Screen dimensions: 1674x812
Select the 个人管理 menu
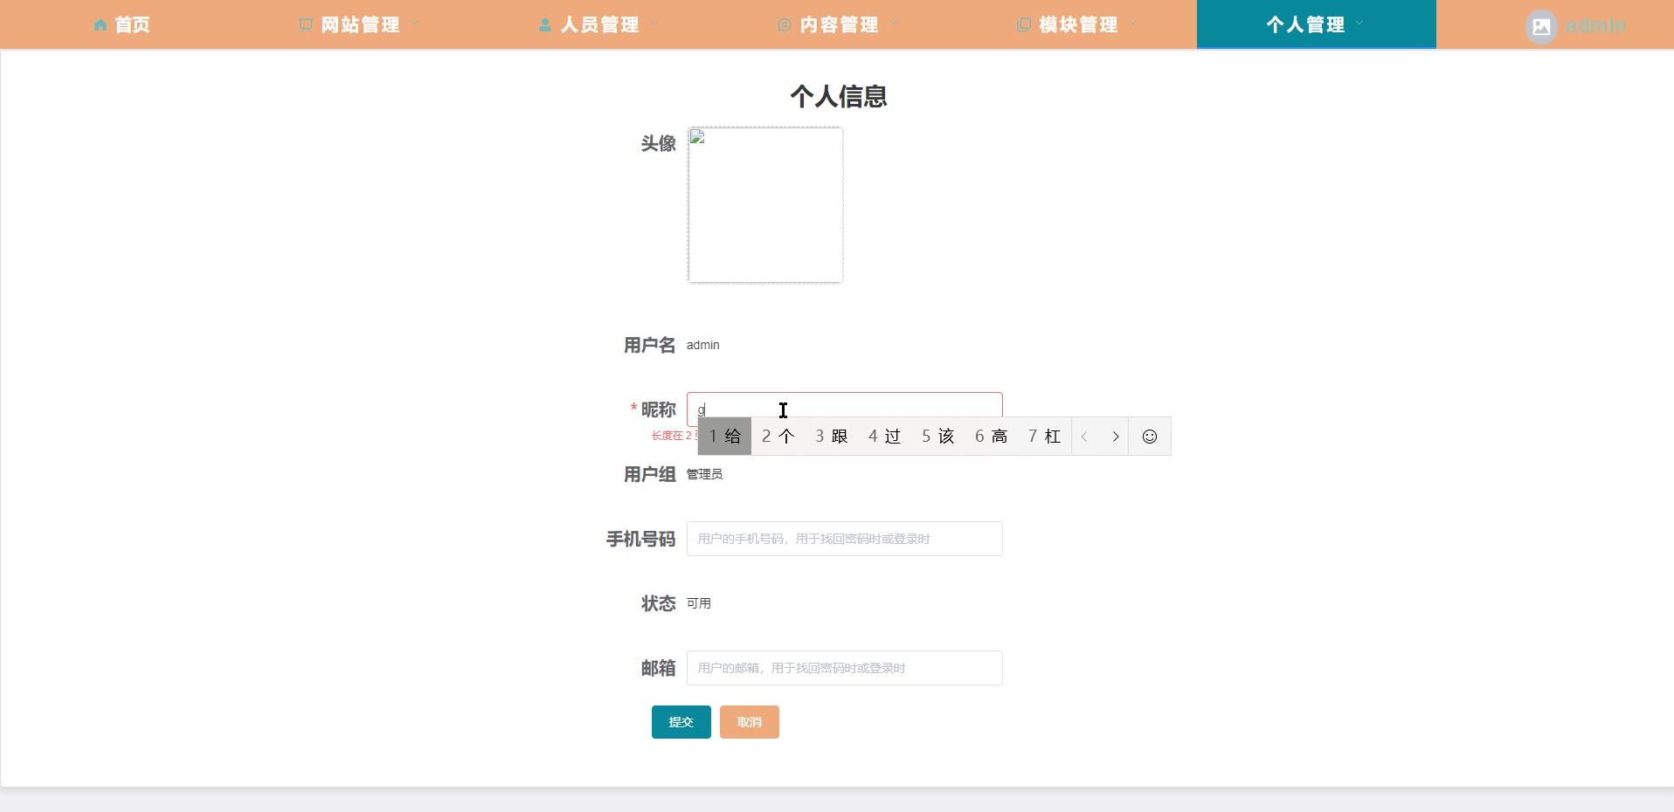click(x=1317, y=24)
